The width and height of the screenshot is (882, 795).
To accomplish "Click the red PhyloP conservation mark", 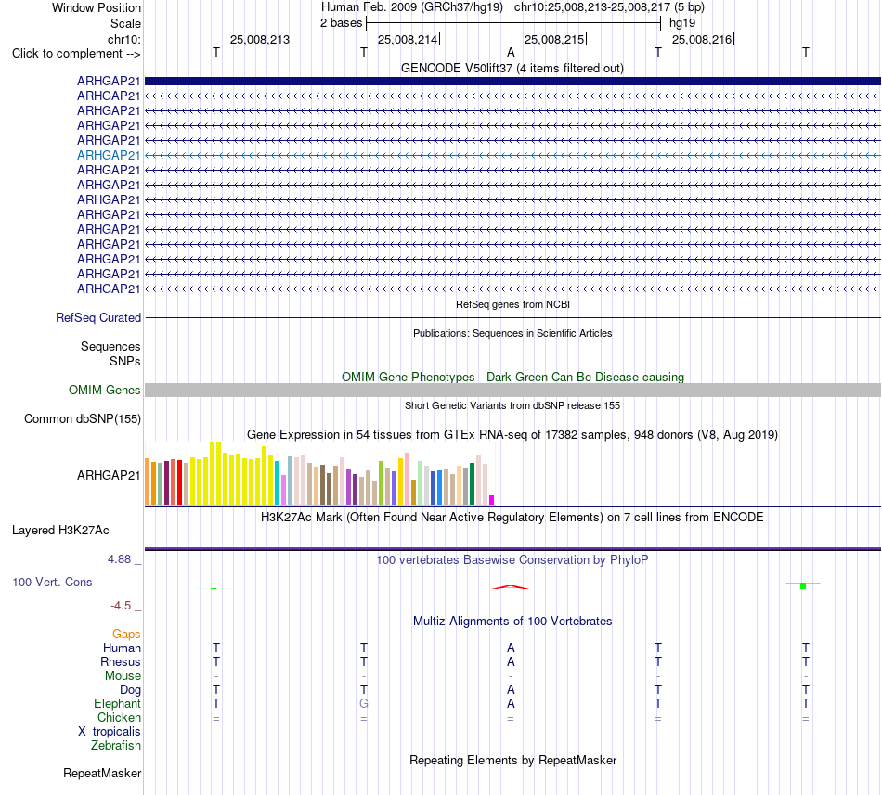I will [x=511, y=587].
